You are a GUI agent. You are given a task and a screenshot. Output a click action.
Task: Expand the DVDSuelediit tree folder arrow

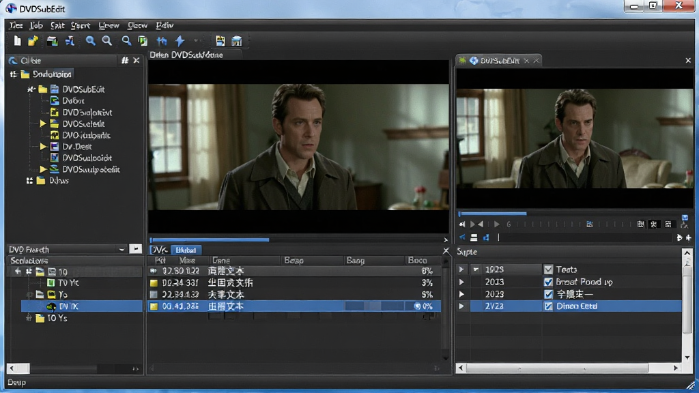(43, 123)
